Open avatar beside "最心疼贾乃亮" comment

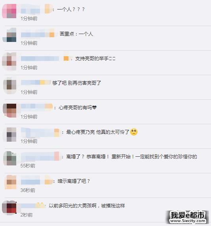(10, 135)
